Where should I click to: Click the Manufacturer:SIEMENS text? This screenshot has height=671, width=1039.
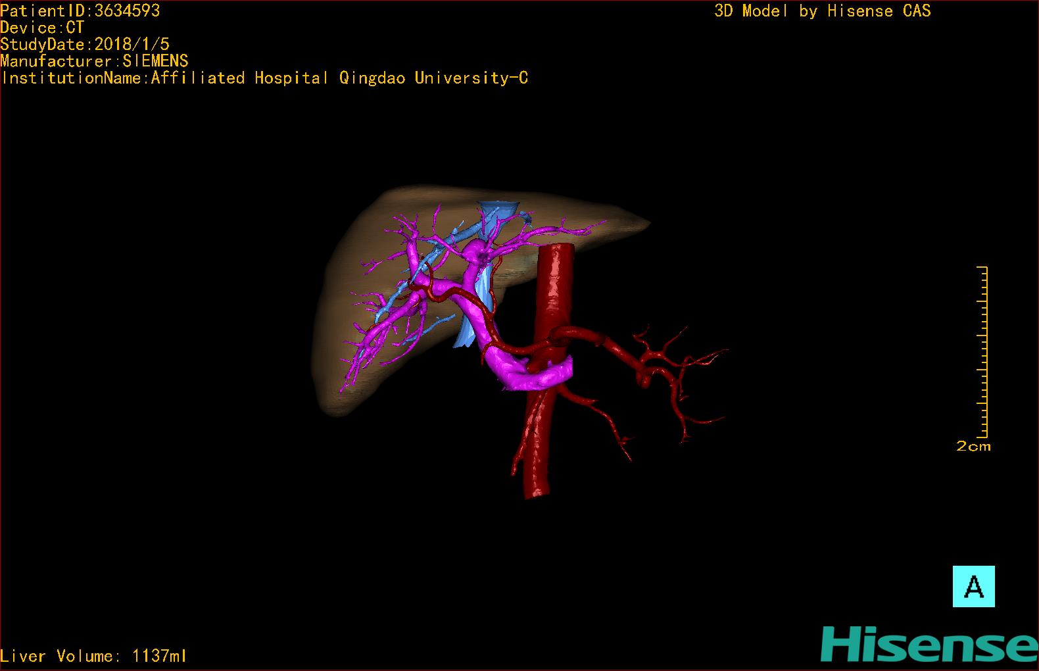pos(94,61)
